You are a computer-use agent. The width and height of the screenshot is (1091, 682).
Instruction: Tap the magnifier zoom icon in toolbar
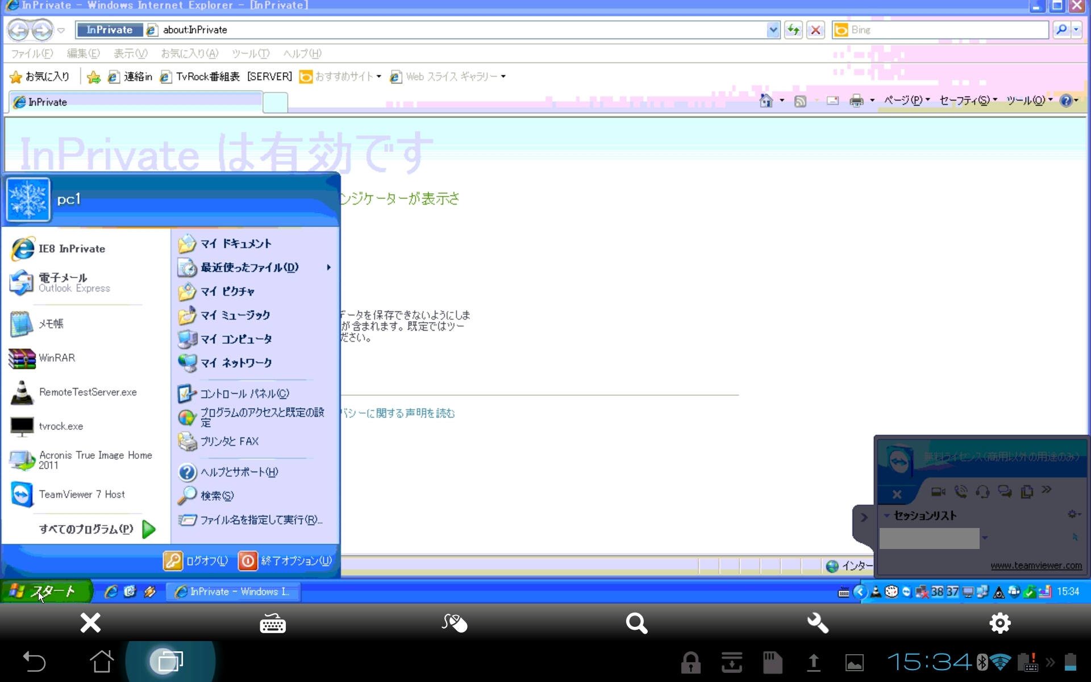click(x=636, y=623)
